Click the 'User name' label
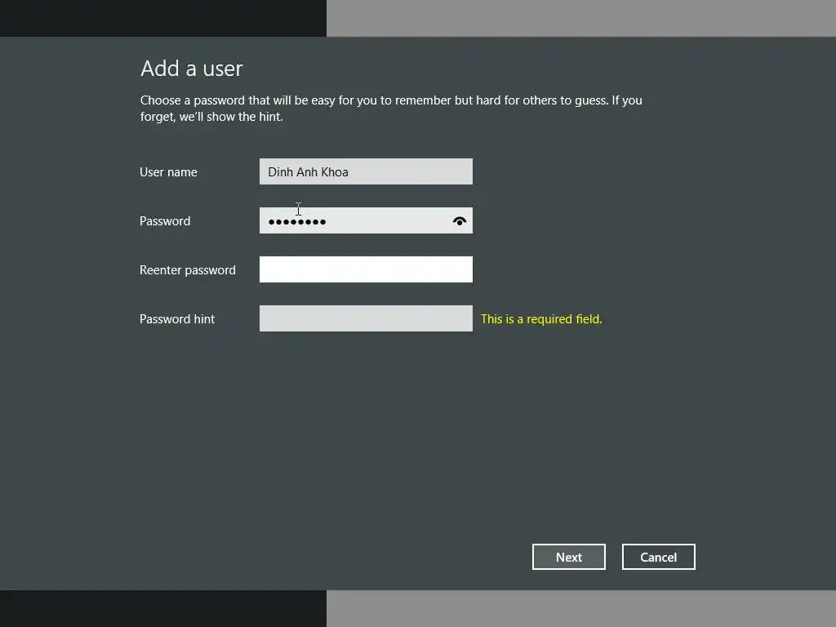The image size is (836, 627). pos(168,172)
